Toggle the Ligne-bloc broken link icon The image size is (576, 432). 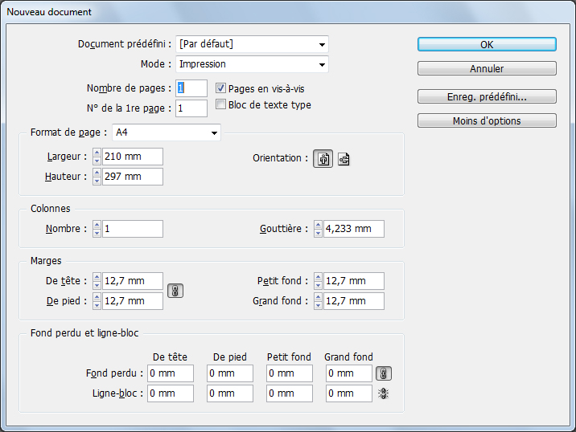coord(383,393)
